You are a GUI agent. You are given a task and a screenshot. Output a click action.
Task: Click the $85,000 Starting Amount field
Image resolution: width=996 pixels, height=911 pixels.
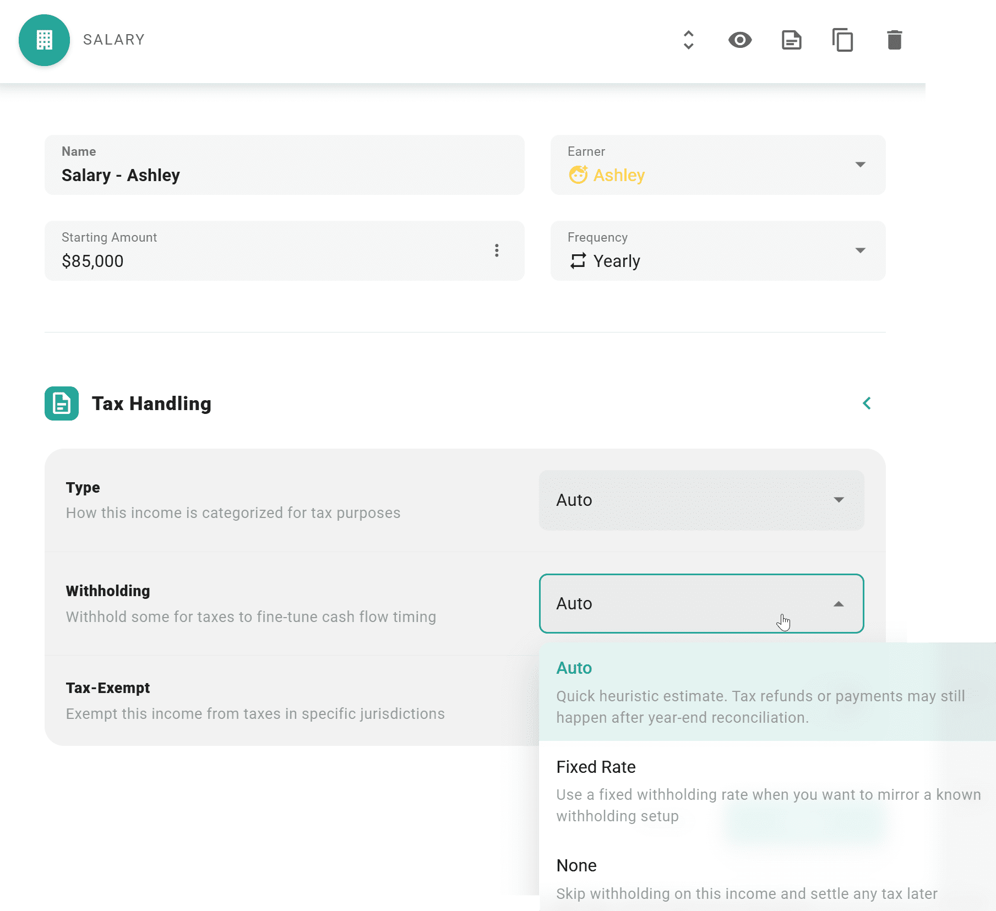[x=284, y=250]
